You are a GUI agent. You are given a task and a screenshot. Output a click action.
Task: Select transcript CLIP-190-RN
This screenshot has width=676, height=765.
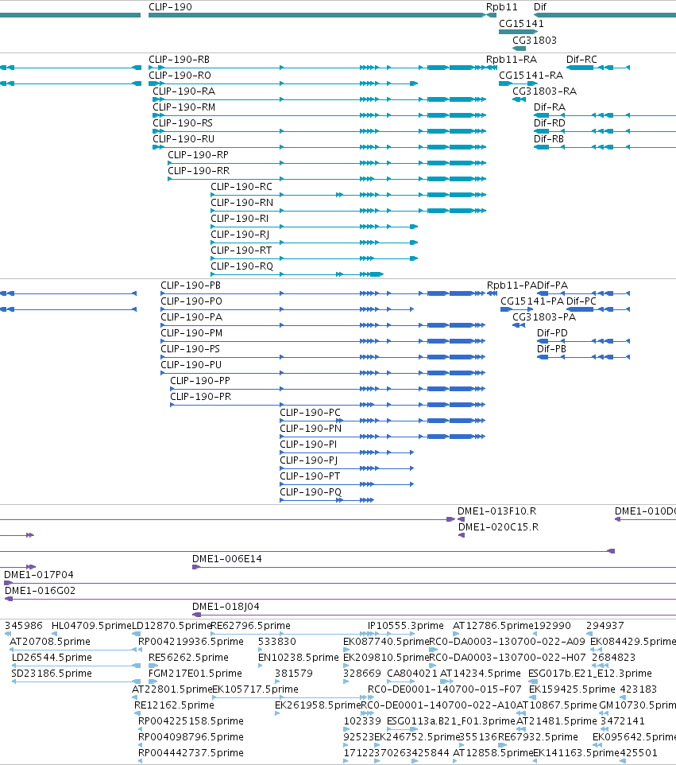tap(241, 203)
